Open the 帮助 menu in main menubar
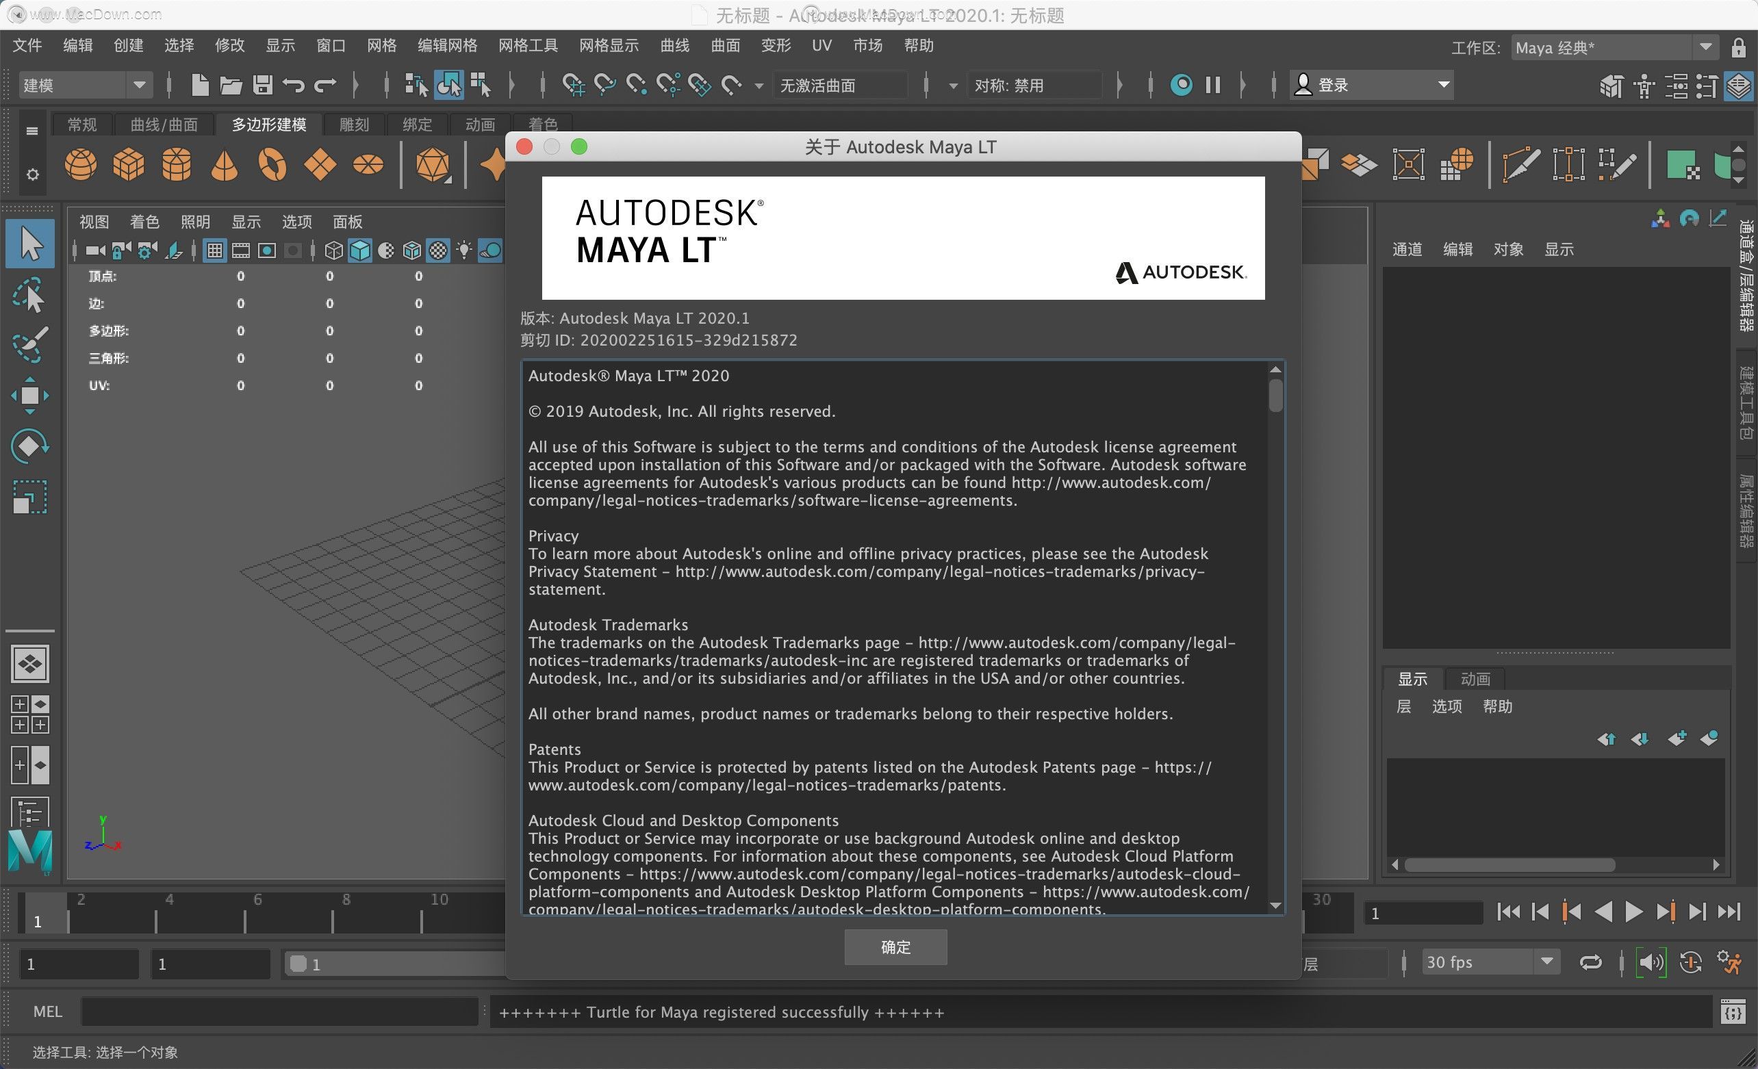1758x1069 pixels. [918, 46]
